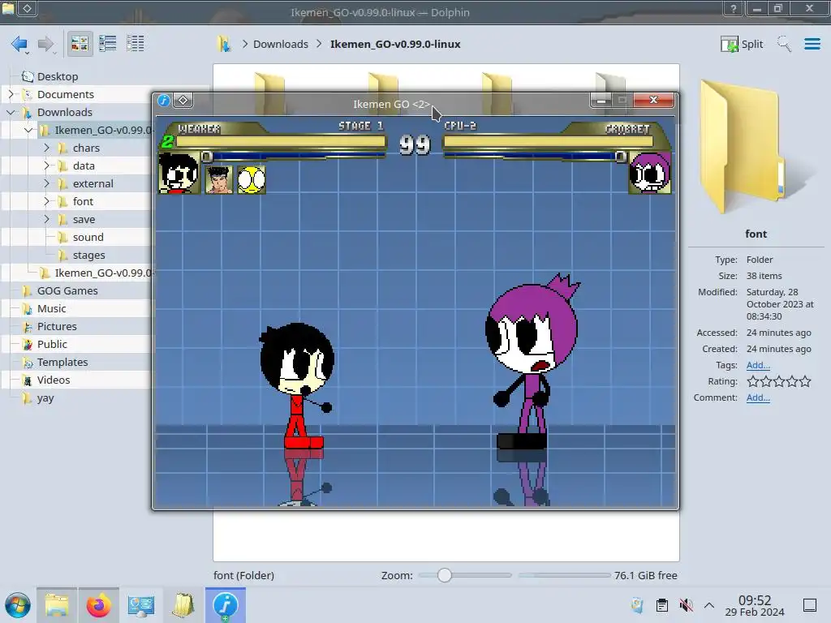The width and height of the screenshot is (831, 623).
Task: Select Videos folder in tree
Action: [53, 380]
